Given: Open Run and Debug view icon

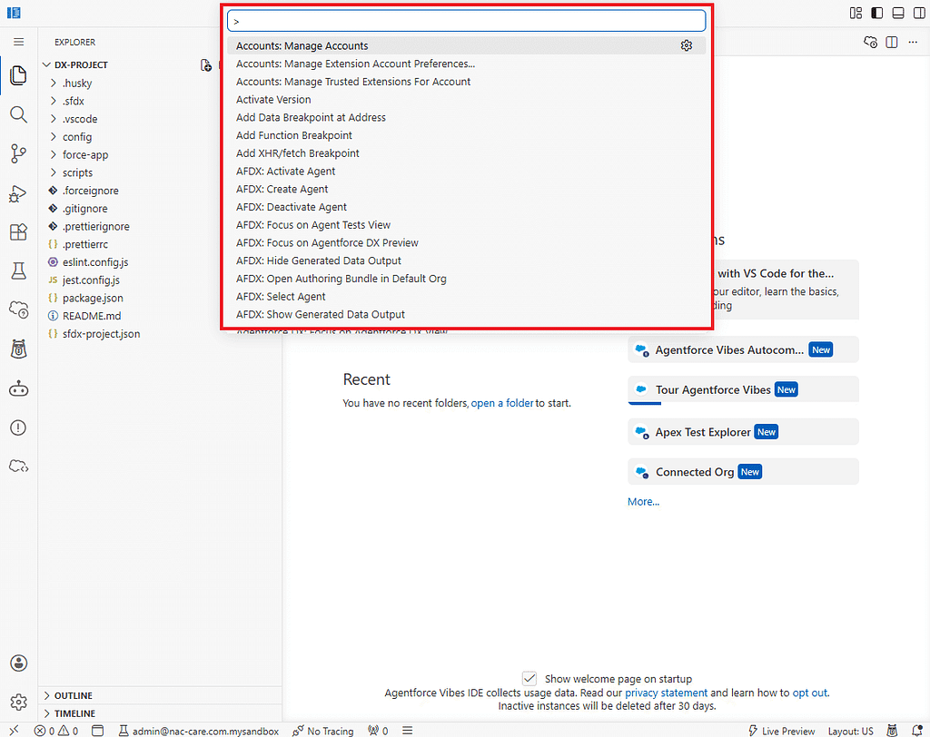Looking at the screenshot, I should [18, 193].
